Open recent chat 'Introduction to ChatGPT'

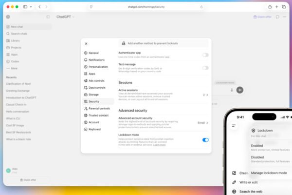21,97
